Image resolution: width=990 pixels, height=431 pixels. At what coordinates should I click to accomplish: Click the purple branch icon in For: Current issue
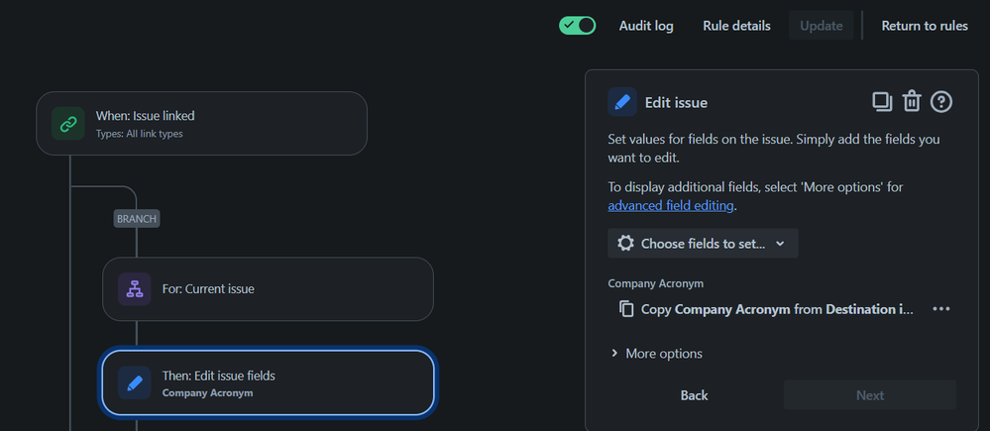pos(135,289)
